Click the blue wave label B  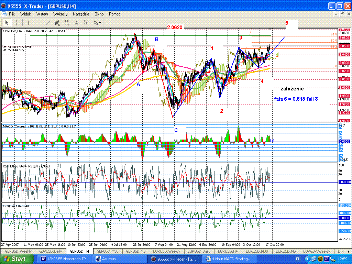[156, 40]
